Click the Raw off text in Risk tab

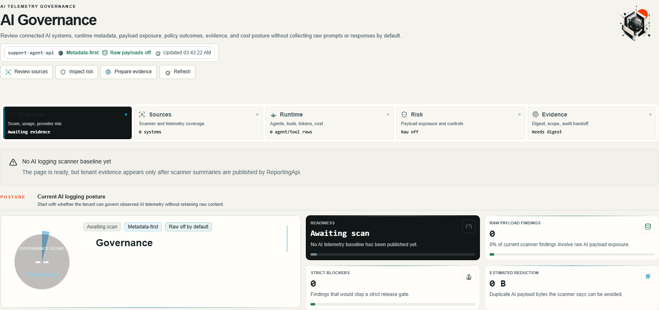[x=410, y=132]
